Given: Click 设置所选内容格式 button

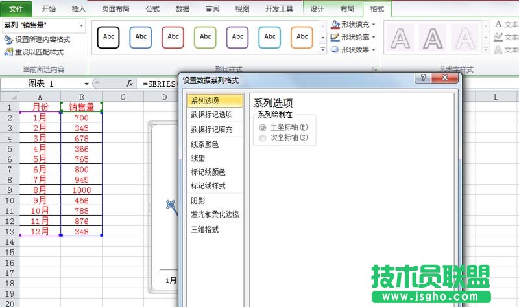Looking at the screenshot, I should tap(37, 40).
